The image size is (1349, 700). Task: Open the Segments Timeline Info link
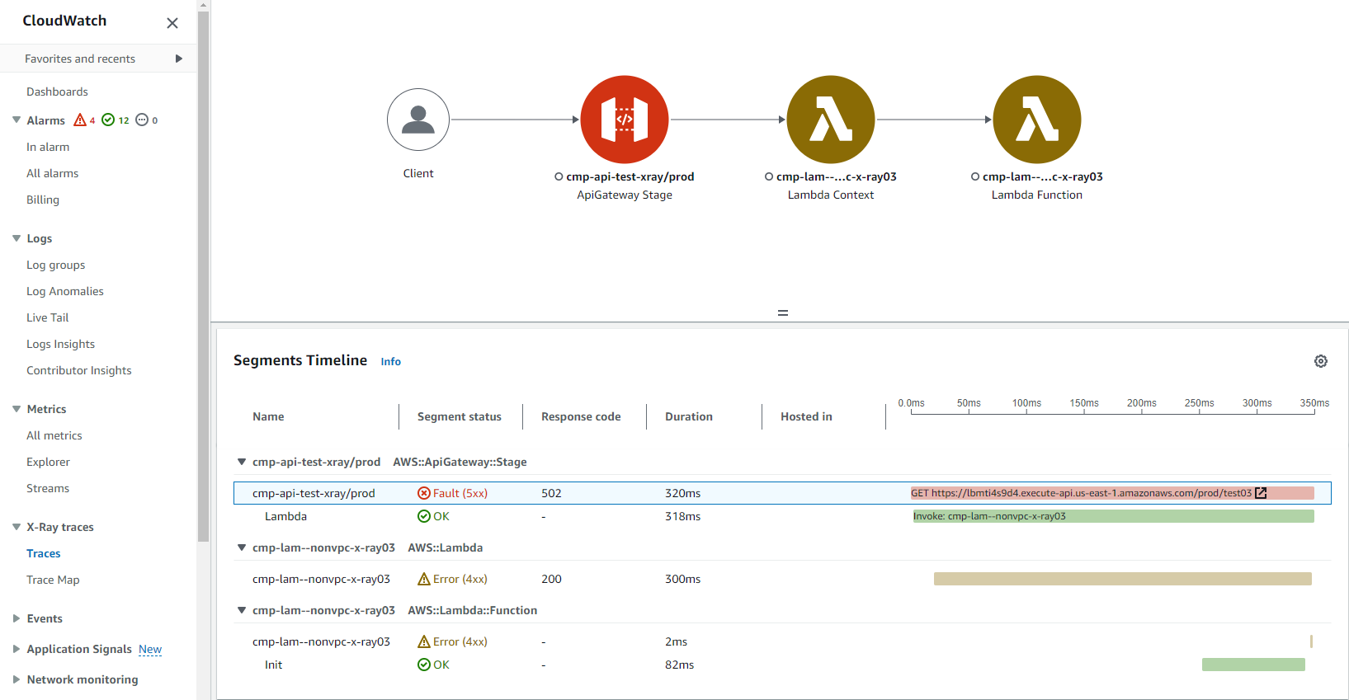coord(390,362)
